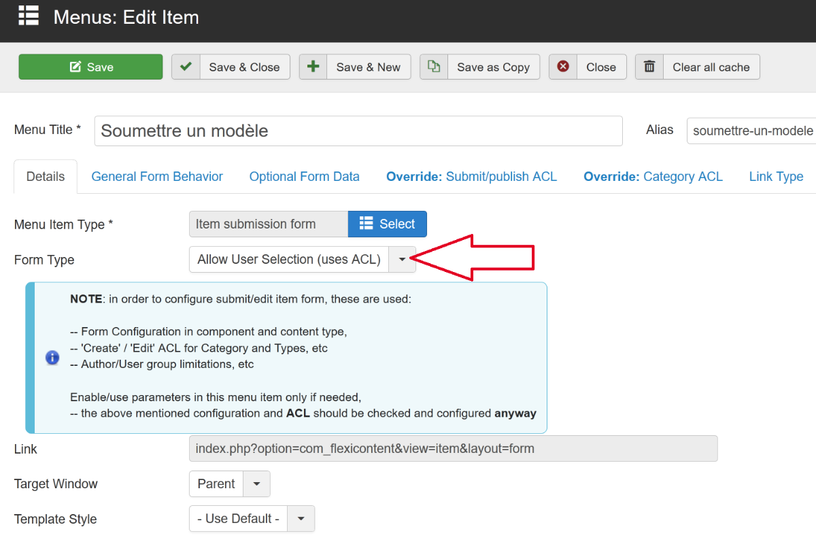Click the trash icon on Clear all cache
The height and width of the screenshot is (544, 816).
pyautogui.click(x=649, y=67)
